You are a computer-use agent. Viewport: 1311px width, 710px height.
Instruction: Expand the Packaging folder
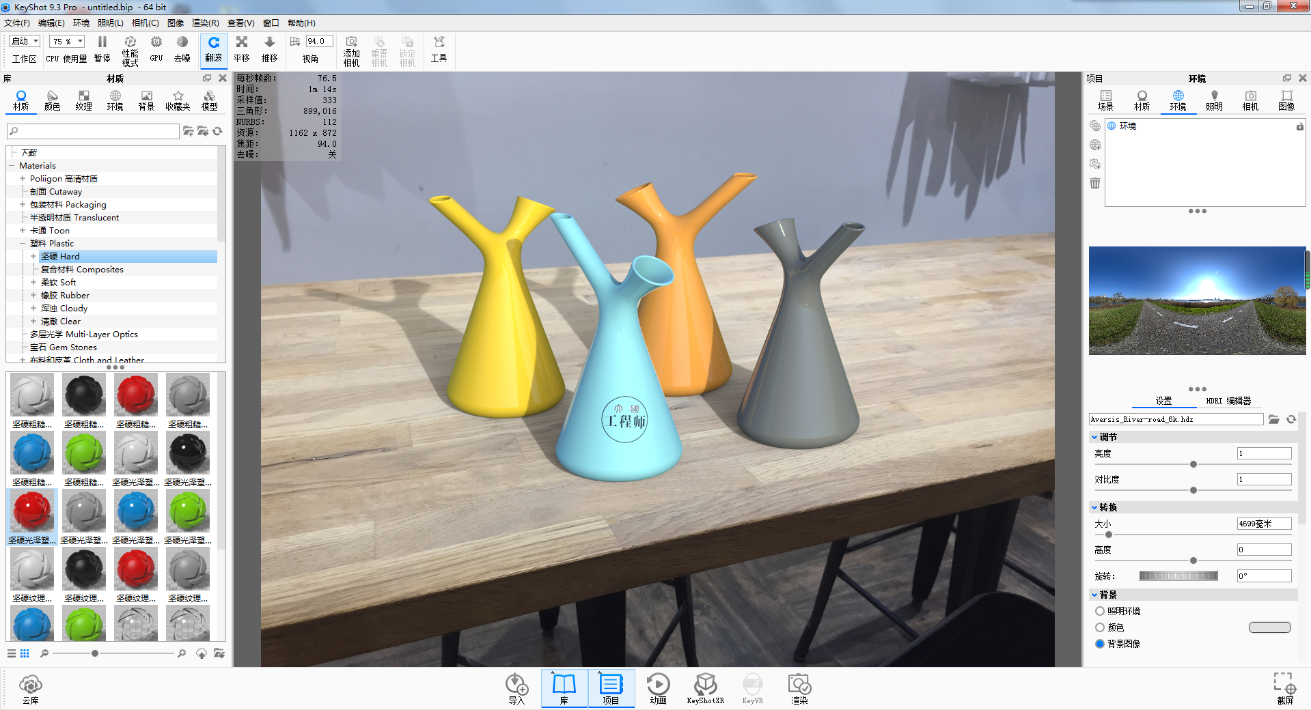coord(23,204)
